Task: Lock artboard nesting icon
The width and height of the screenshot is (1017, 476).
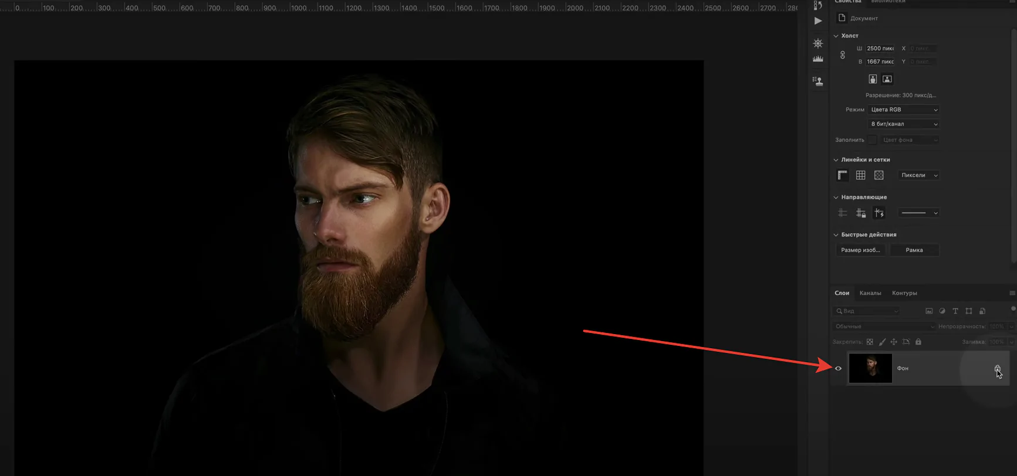Action: [906, 342]
